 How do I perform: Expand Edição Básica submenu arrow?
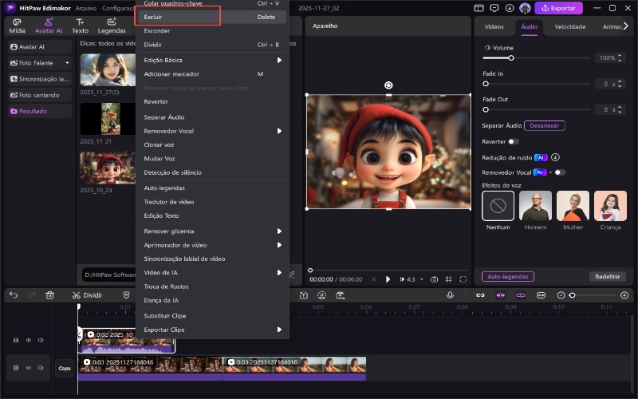coord(279,61)
